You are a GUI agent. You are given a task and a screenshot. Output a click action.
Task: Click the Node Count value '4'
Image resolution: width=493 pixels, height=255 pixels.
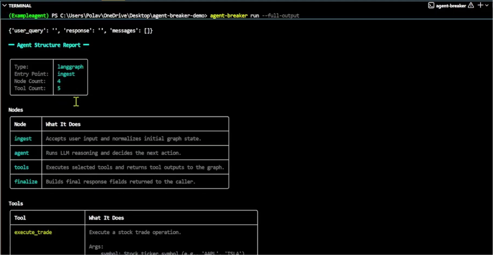coord(59,81)
